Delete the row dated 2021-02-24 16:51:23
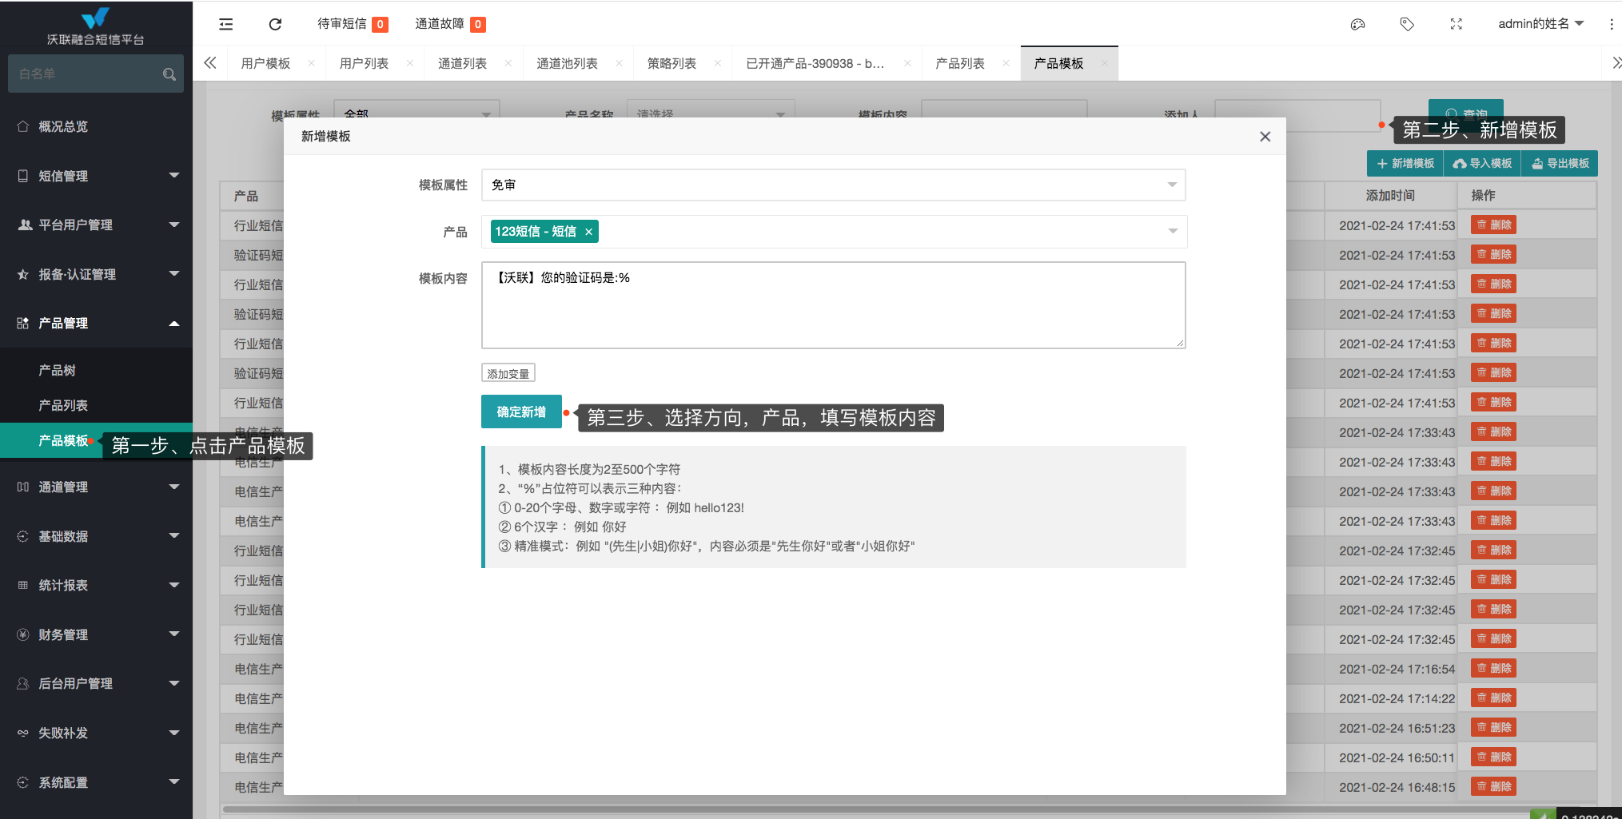This screenshot has width=1622, height=819. pyautogui.click(x=1493, y=728)
